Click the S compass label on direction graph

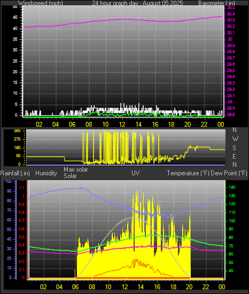point(234,148)
